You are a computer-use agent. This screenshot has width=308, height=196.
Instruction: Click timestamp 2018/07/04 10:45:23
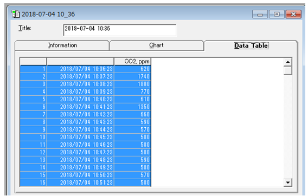click(80, 138)
